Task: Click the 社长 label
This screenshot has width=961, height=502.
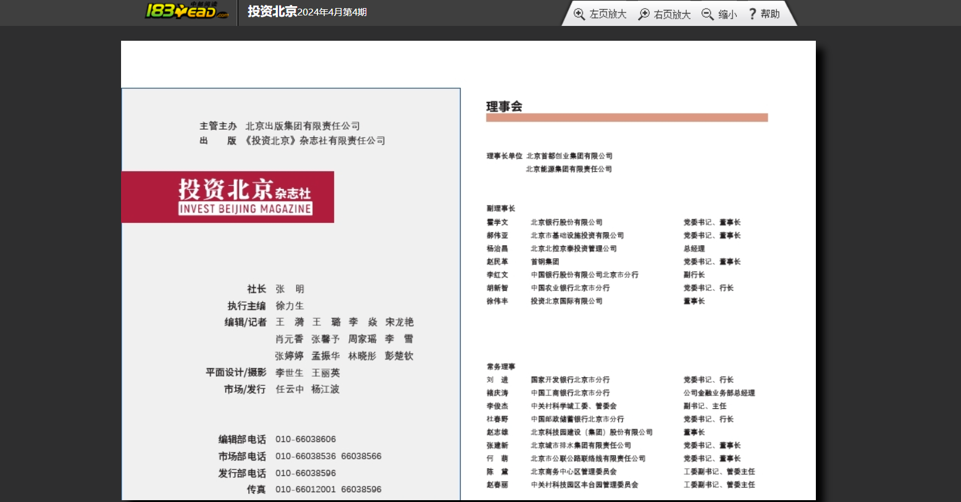Action: pyautogui.click(x=257, y=289)
